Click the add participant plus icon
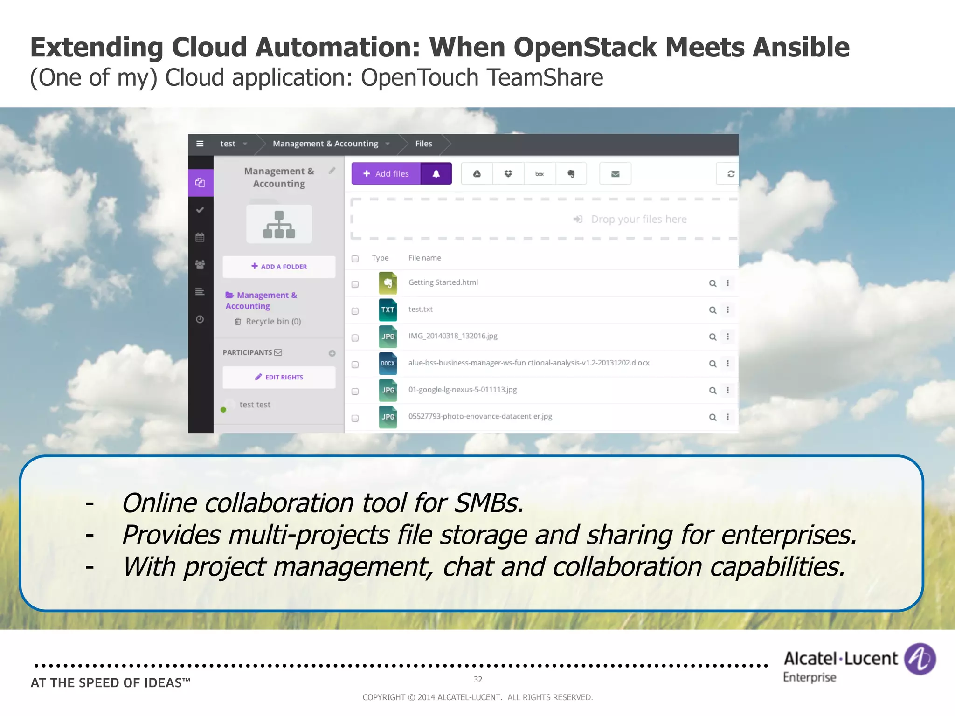The height and width of the screenshot is (716, 955). click(332, 353)
